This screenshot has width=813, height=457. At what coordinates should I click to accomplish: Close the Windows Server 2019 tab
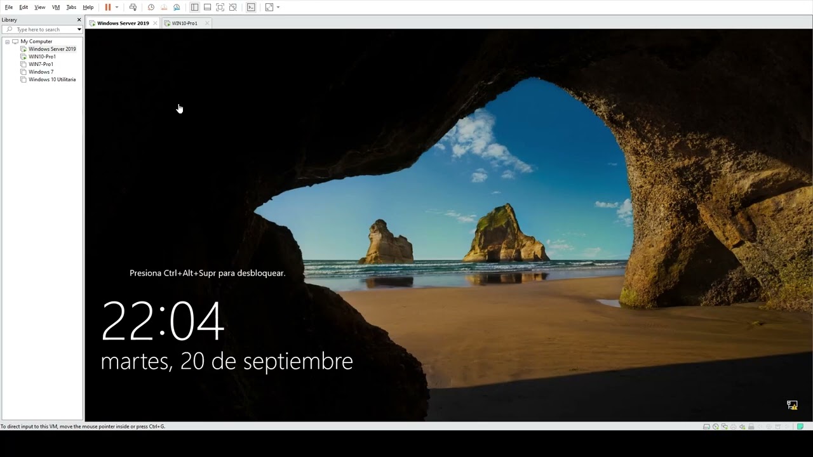155,23
